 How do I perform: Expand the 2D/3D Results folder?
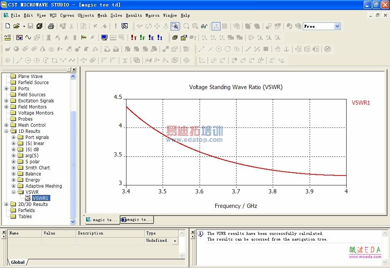6,204
